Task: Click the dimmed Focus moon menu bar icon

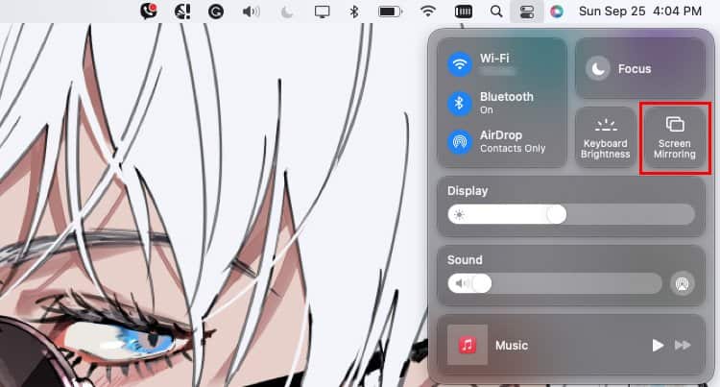Action: pos(286,12)
